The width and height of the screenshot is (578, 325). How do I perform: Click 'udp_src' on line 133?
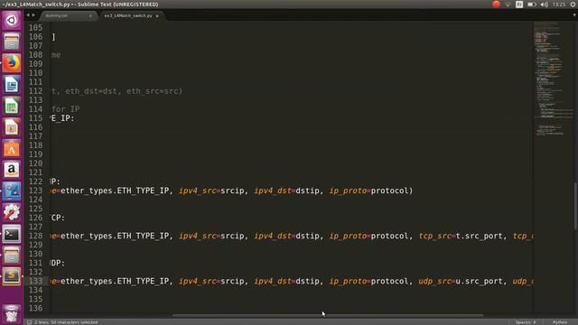click(434, 281)
